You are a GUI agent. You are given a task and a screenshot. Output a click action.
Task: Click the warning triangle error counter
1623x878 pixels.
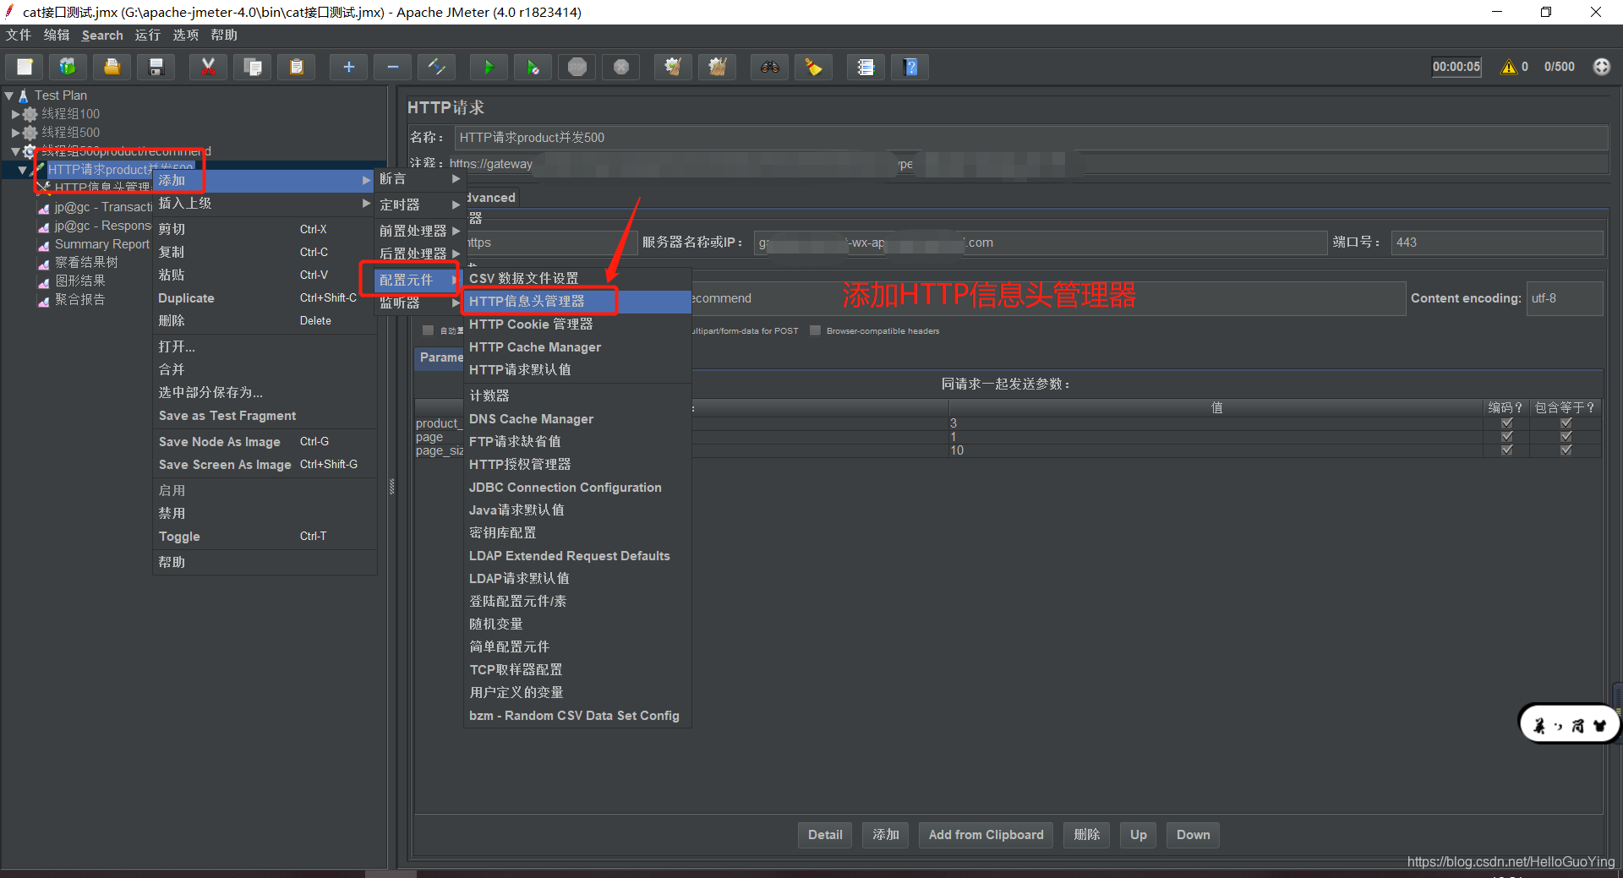1508,67
